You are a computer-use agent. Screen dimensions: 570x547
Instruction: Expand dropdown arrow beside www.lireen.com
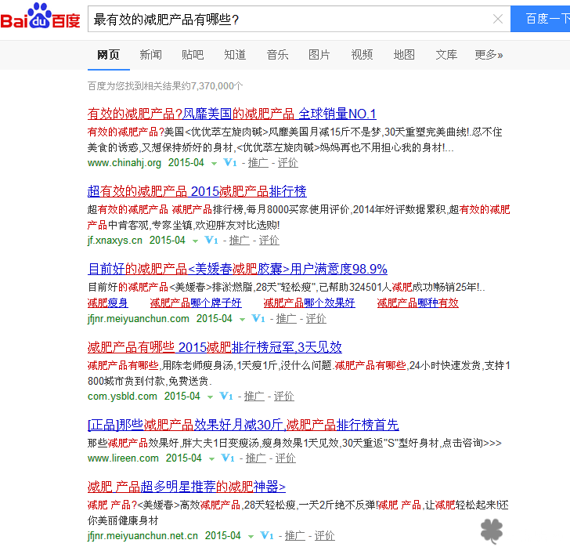tap(211, 459)
